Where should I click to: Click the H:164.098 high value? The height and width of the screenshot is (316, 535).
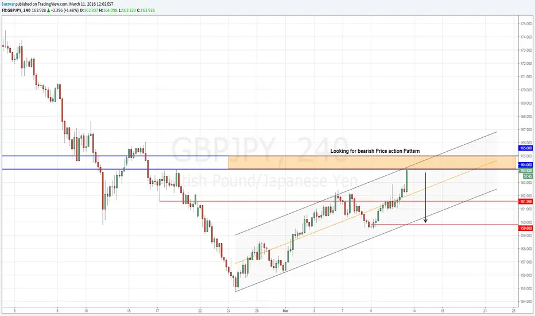(108, 10)
